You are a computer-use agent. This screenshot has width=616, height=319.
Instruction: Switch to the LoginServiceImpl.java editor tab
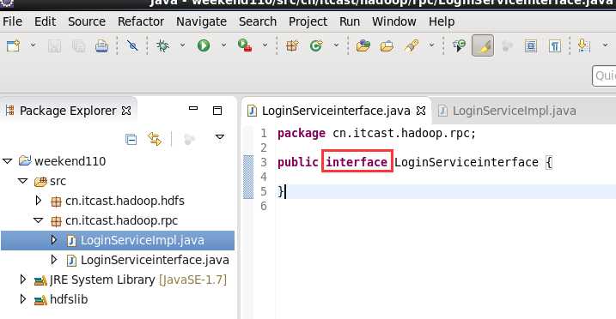(507, 111)
